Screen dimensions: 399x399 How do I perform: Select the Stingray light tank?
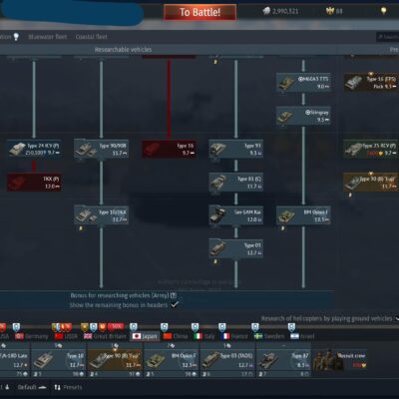click(303, 116)
